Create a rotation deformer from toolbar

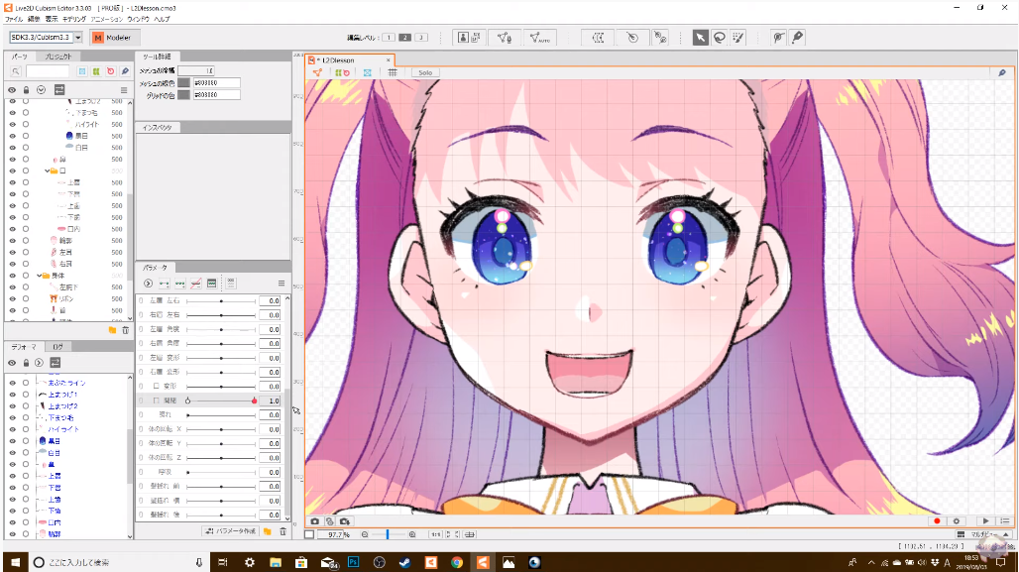coord(632,38)
